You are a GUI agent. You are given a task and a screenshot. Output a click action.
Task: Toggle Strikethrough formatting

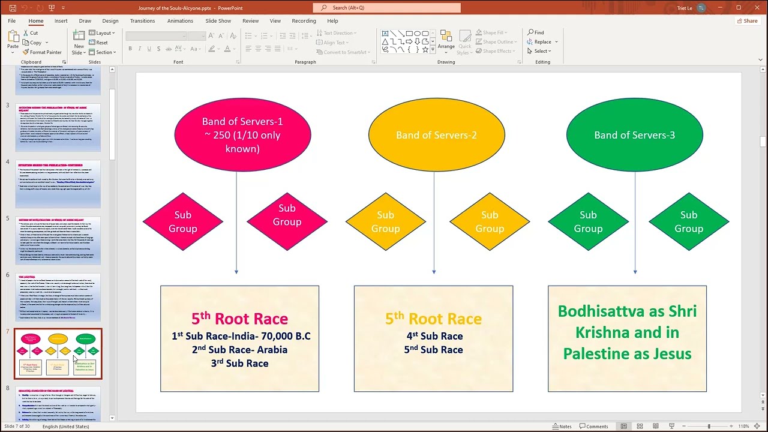click(x=169, y=49)
